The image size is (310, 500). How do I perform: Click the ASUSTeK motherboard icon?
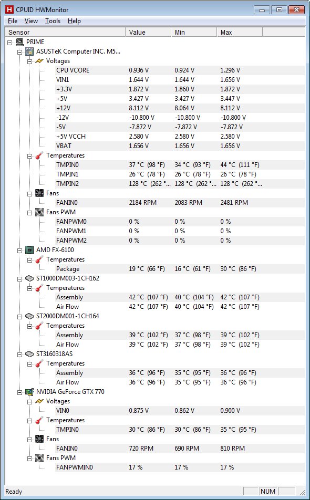[x=29, y=51]
